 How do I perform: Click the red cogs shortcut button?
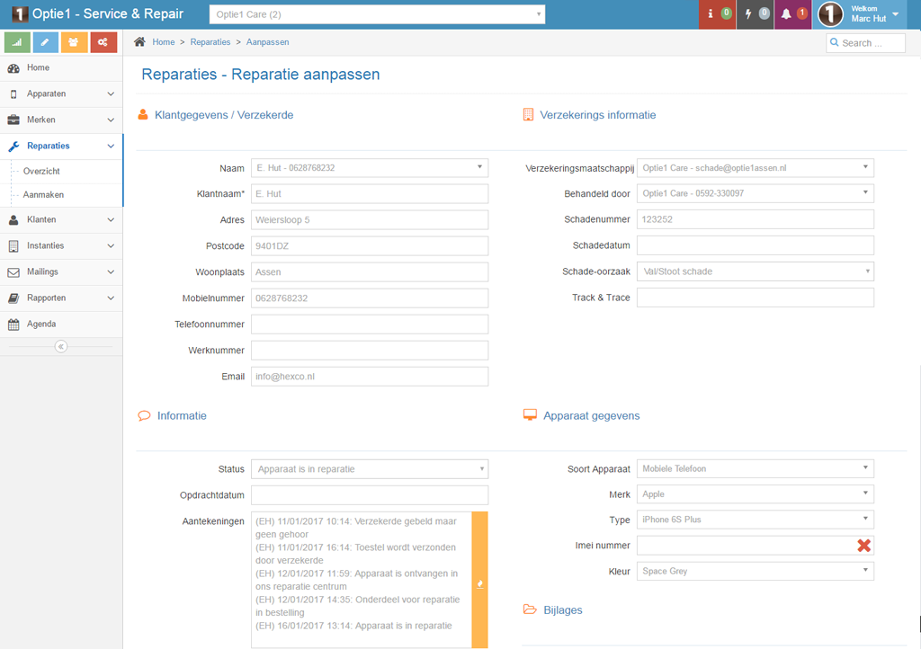(x=103, y=42)
